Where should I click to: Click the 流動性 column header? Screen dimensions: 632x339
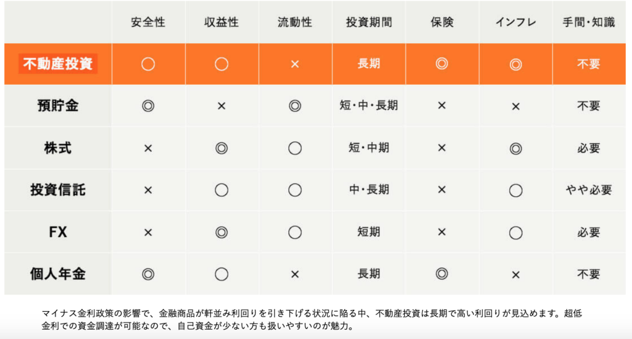coord(294,23)
